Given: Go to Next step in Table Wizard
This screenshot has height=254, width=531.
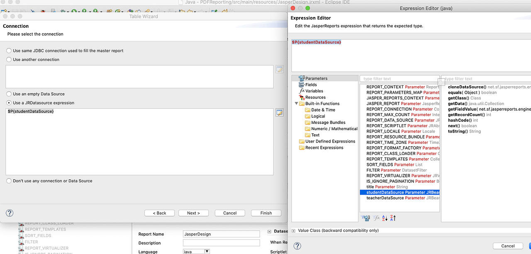Looking at the screenshot, I should tap(193, 213).
